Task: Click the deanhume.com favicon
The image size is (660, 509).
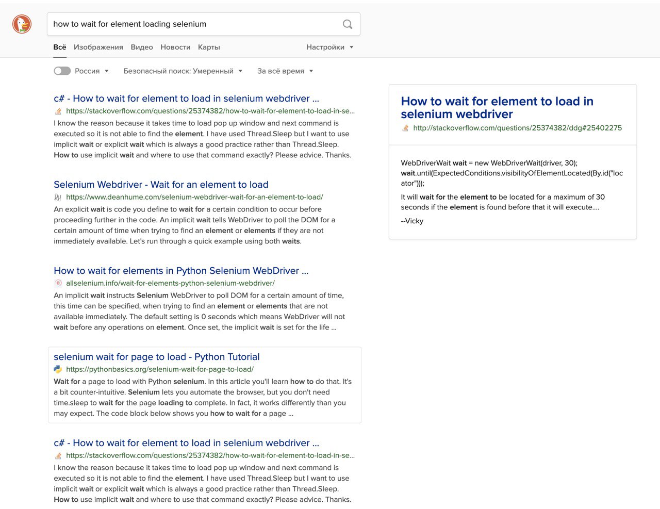Action: coord(58,197)
